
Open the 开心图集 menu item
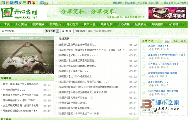pyautogui.click(x=72, y=24)
